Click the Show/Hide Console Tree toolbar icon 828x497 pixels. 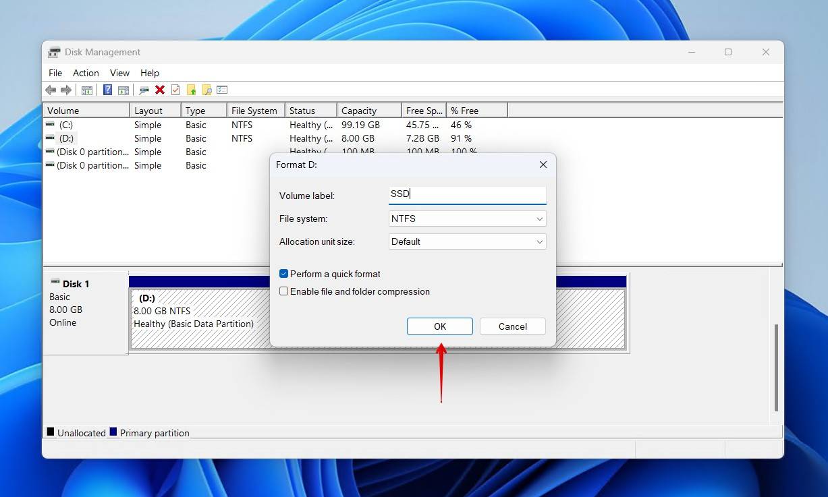[x=87, y=90]
